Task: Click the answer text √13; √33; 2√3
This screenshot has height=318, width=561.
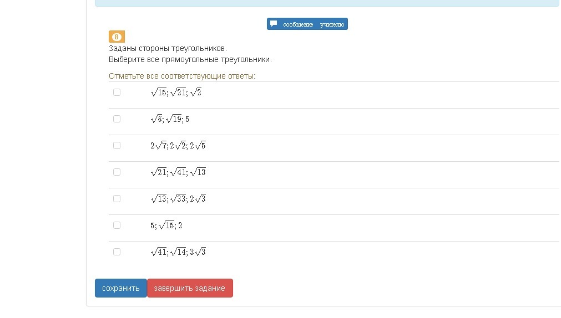Action: 178,198
